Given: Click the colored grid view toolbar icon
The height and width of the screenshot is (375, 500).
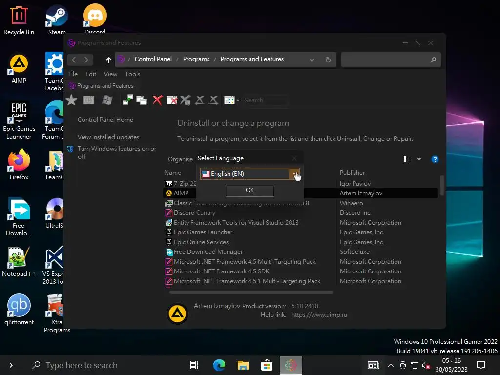Looking at the screenshot, I should (229, 100).
